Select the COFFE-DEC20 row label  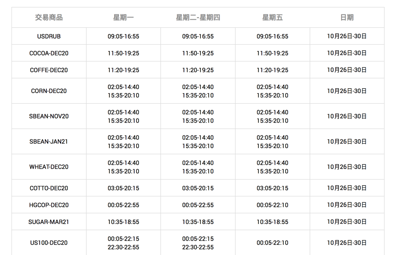pos(49,70)
